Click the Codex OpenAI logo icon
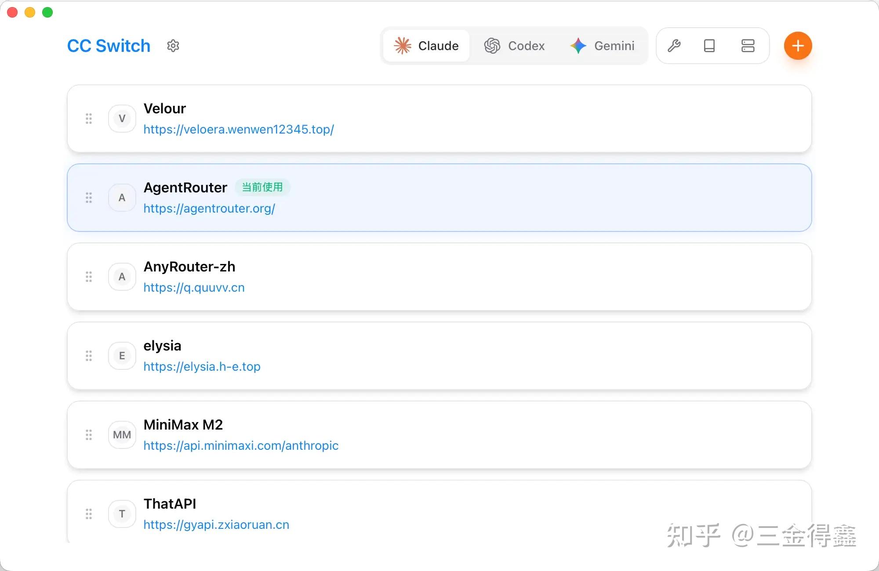Image resolution: width=879 pixels, height=571 pixels. pyautogui.click(x=493, y=45)
